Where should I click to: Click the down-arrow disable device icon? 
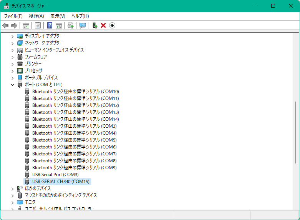[112, 25]
